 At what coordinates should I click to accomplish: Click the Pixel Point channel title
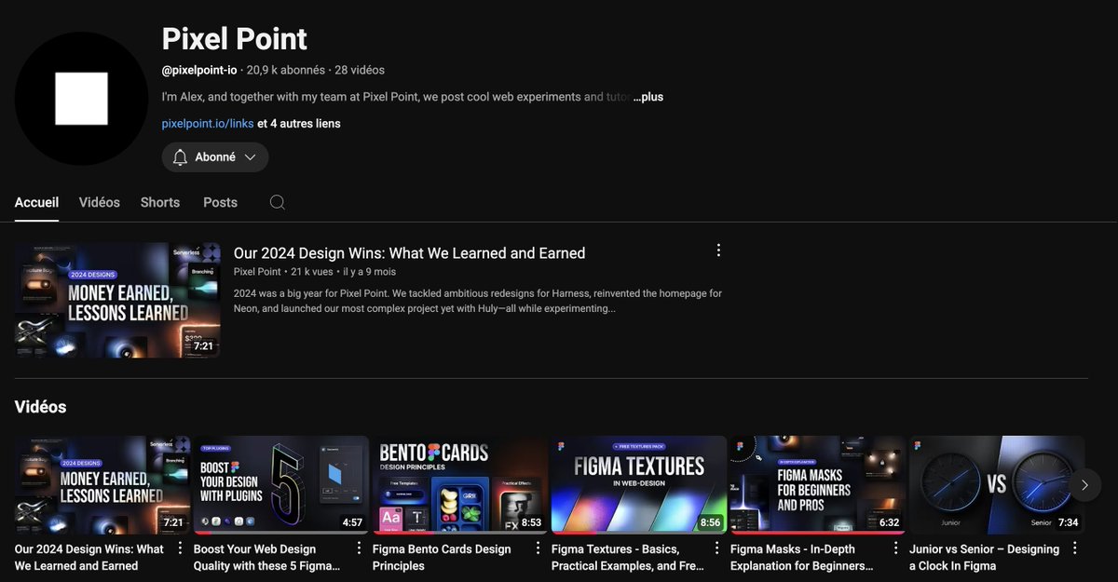click(235, 39)
